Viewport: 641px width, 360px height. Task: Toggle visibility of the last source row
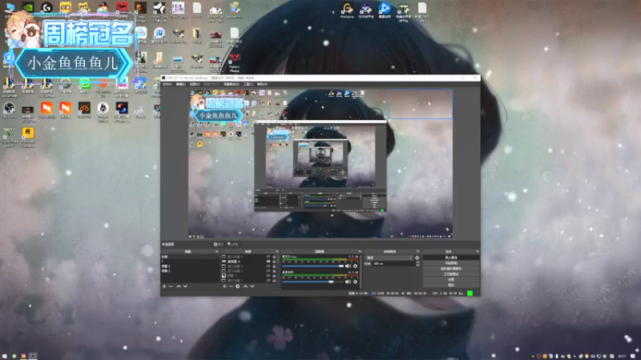click(x=268, y=281)
